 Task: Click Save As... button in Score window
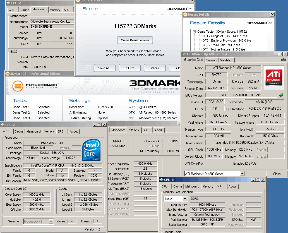105,68
